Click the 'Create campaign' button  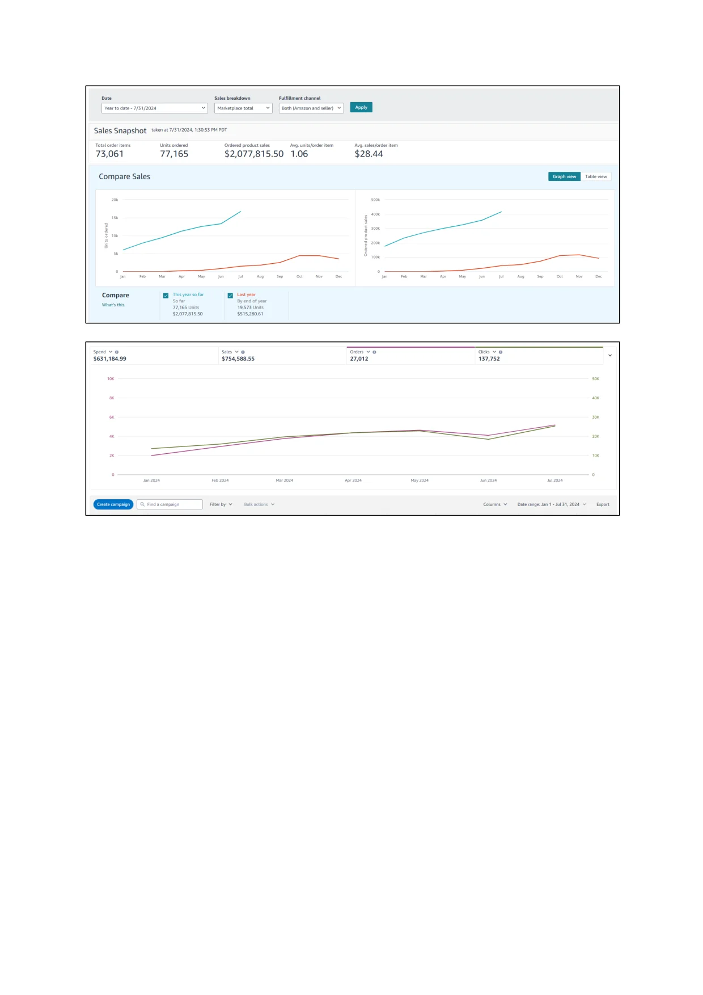(x=113, y=504)
